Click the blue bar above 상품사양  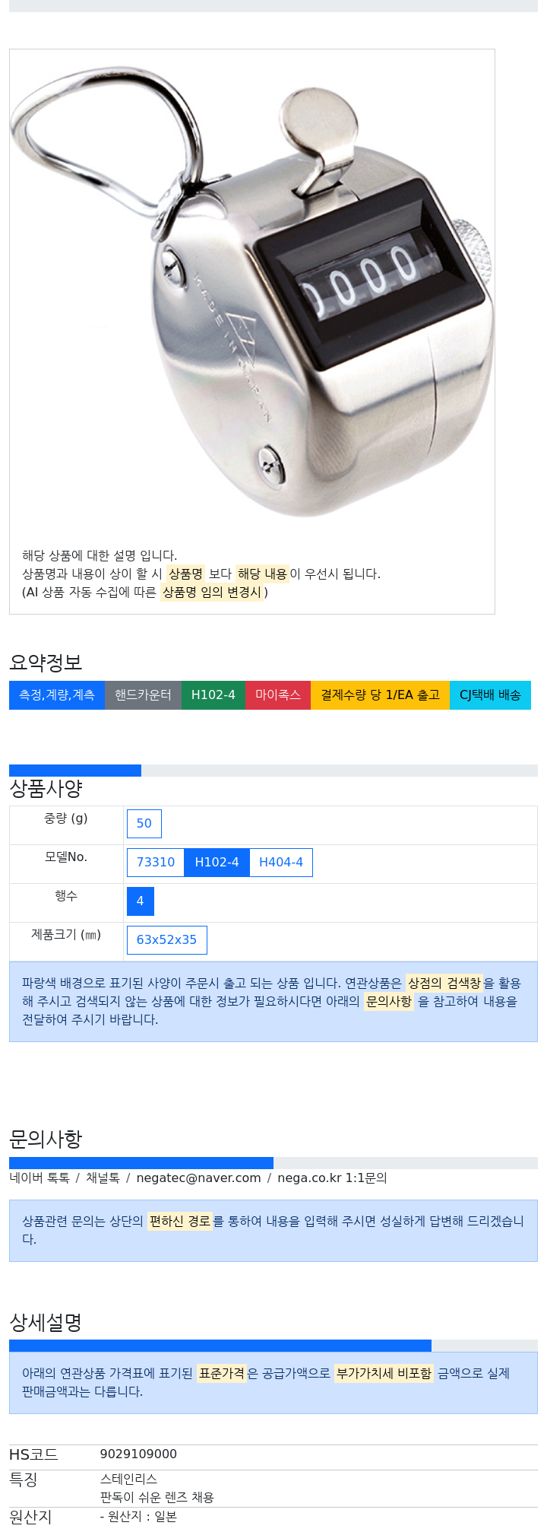click(x=75, y=771)
